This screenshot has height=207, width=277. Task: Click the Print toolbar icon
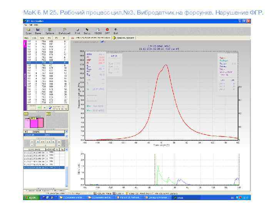tap(77, 30)
